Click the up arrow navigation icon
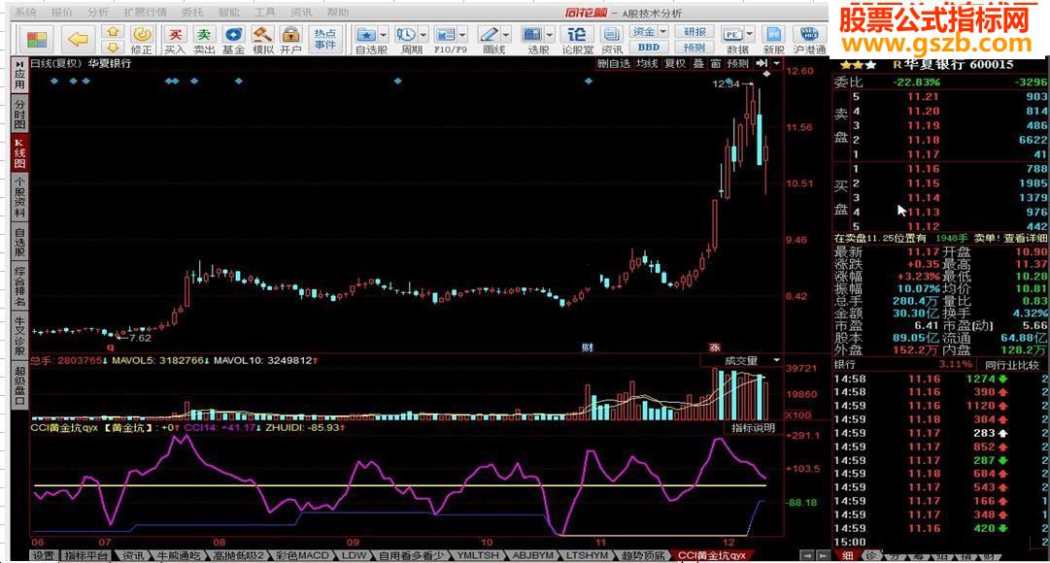 [113, 31]
